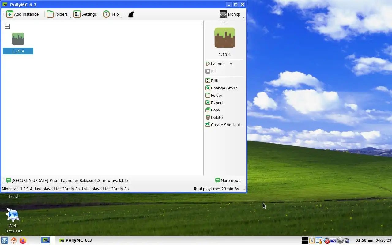
Task: Click the 01:58 am taskbar clock
Action: (x=364, y=240)
